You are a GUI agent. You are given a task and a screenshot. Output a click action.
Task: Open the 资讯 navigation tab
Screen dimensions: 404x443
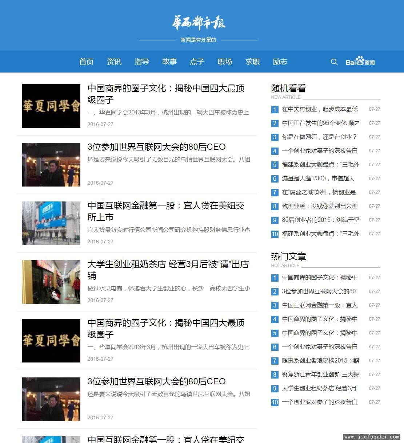tap(114, 62)
